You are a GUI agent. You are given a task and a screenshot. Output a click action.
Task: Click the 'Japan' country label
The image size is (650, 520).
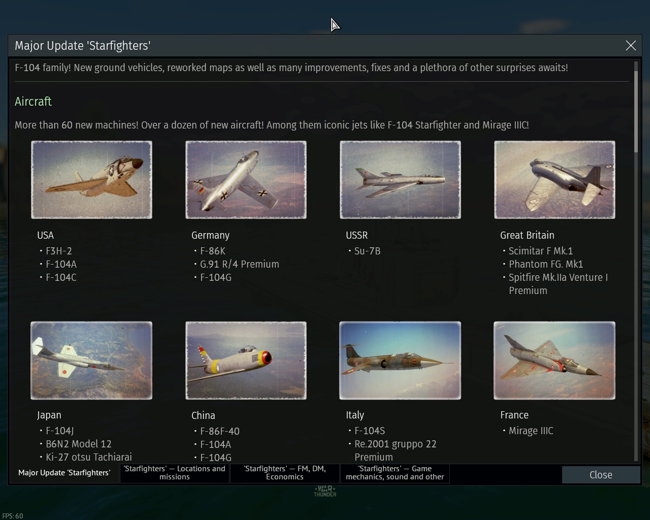coord(49,415)
